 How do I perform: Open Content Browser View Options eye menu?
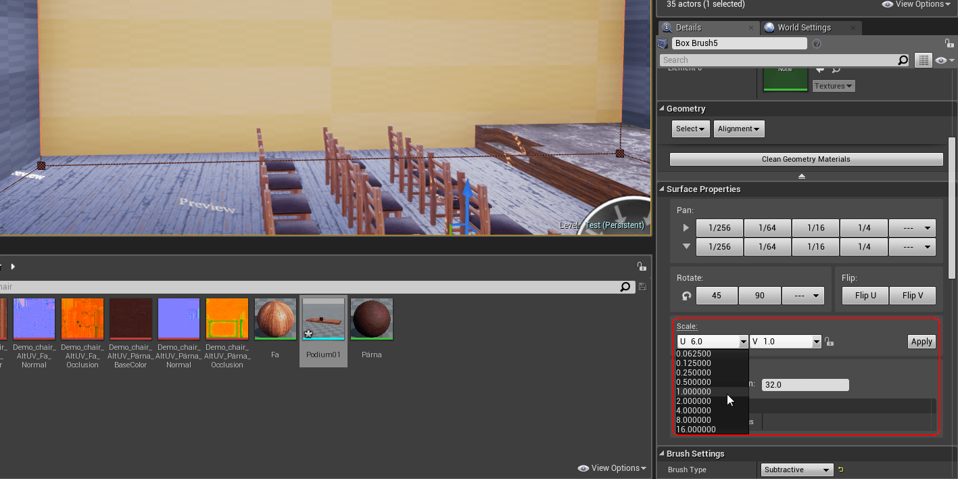click(x=612, y=468)
